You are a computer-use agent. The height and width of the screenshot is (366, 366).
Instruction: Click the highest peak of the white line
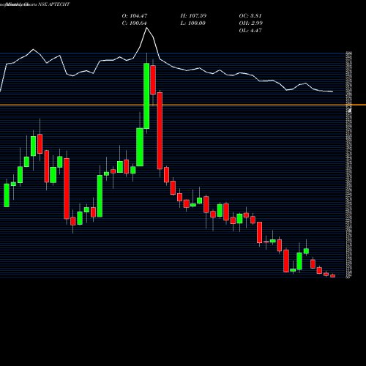(146, 28)
